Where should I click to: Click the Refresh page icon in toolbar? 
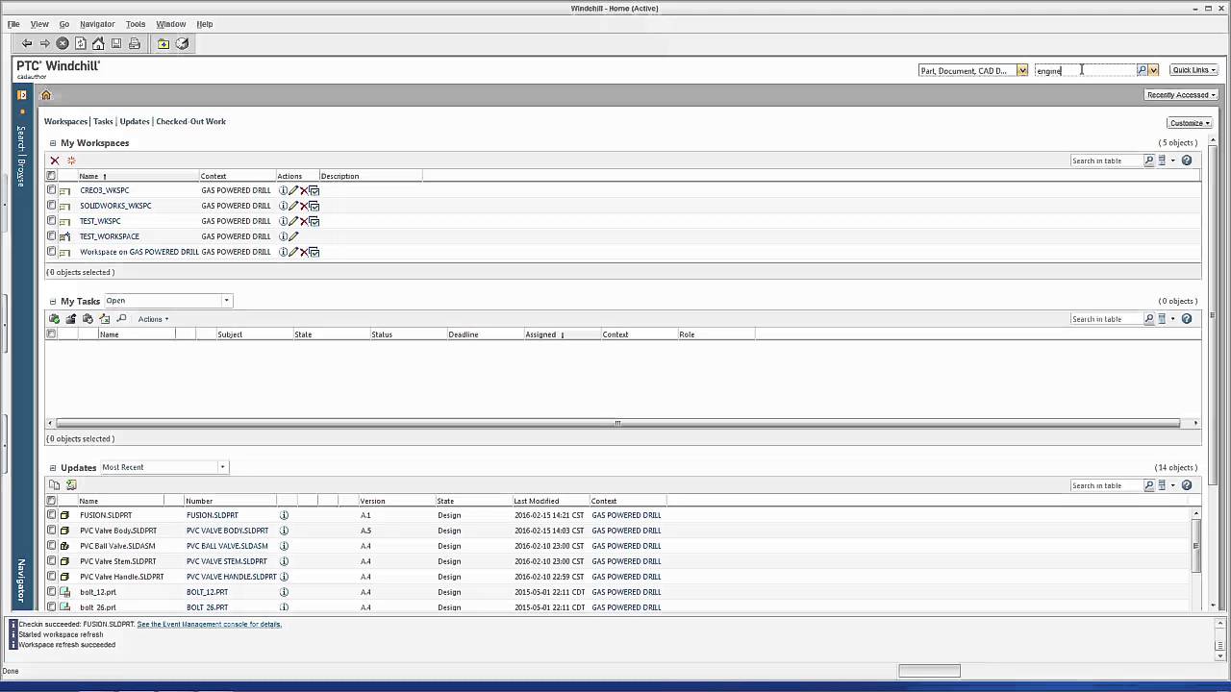81,43
